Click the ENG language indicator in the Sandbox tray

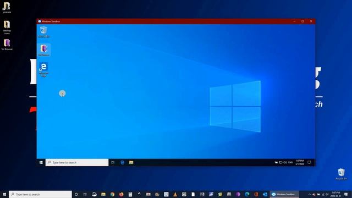290,162
